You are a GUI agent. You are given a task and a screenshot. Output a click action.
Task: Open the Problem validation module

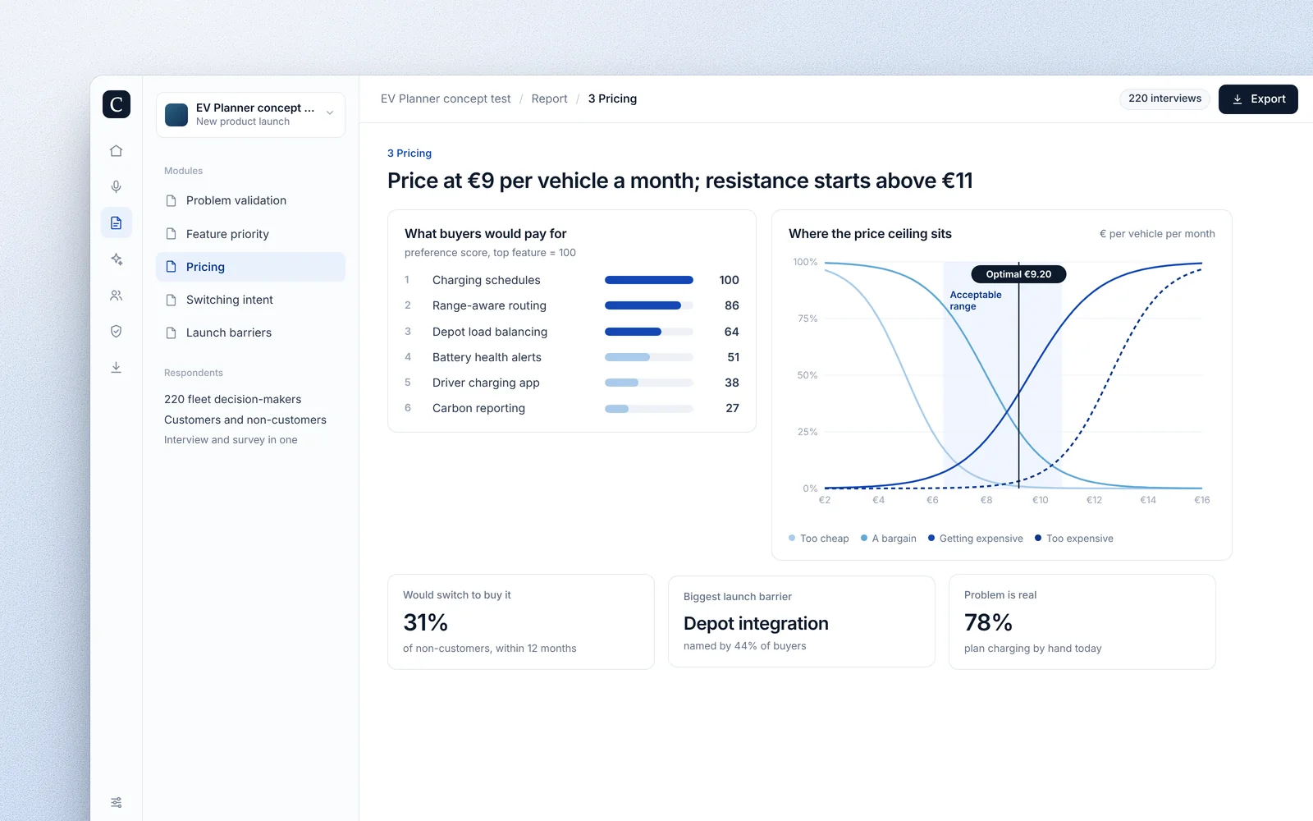(250, 200)
